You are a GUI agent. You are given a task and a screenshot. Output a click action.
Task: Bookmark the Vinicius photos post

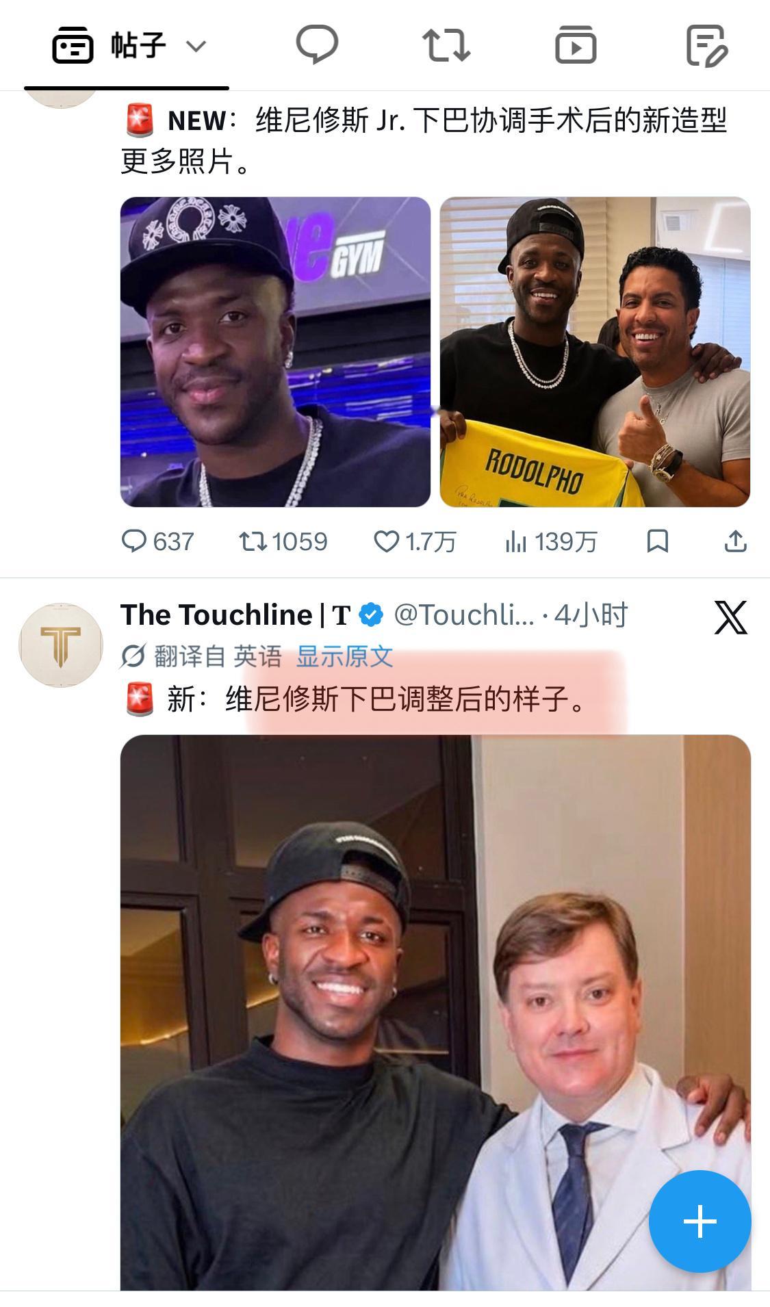click(658, 541)
